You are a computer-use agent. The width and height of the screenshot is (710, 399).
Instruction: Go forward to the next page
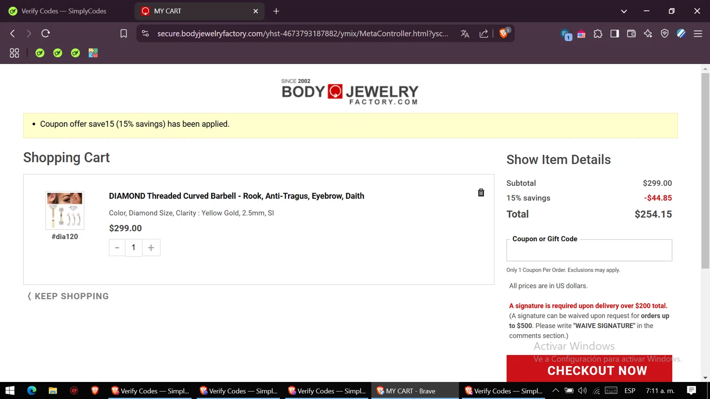coord(29,34)
